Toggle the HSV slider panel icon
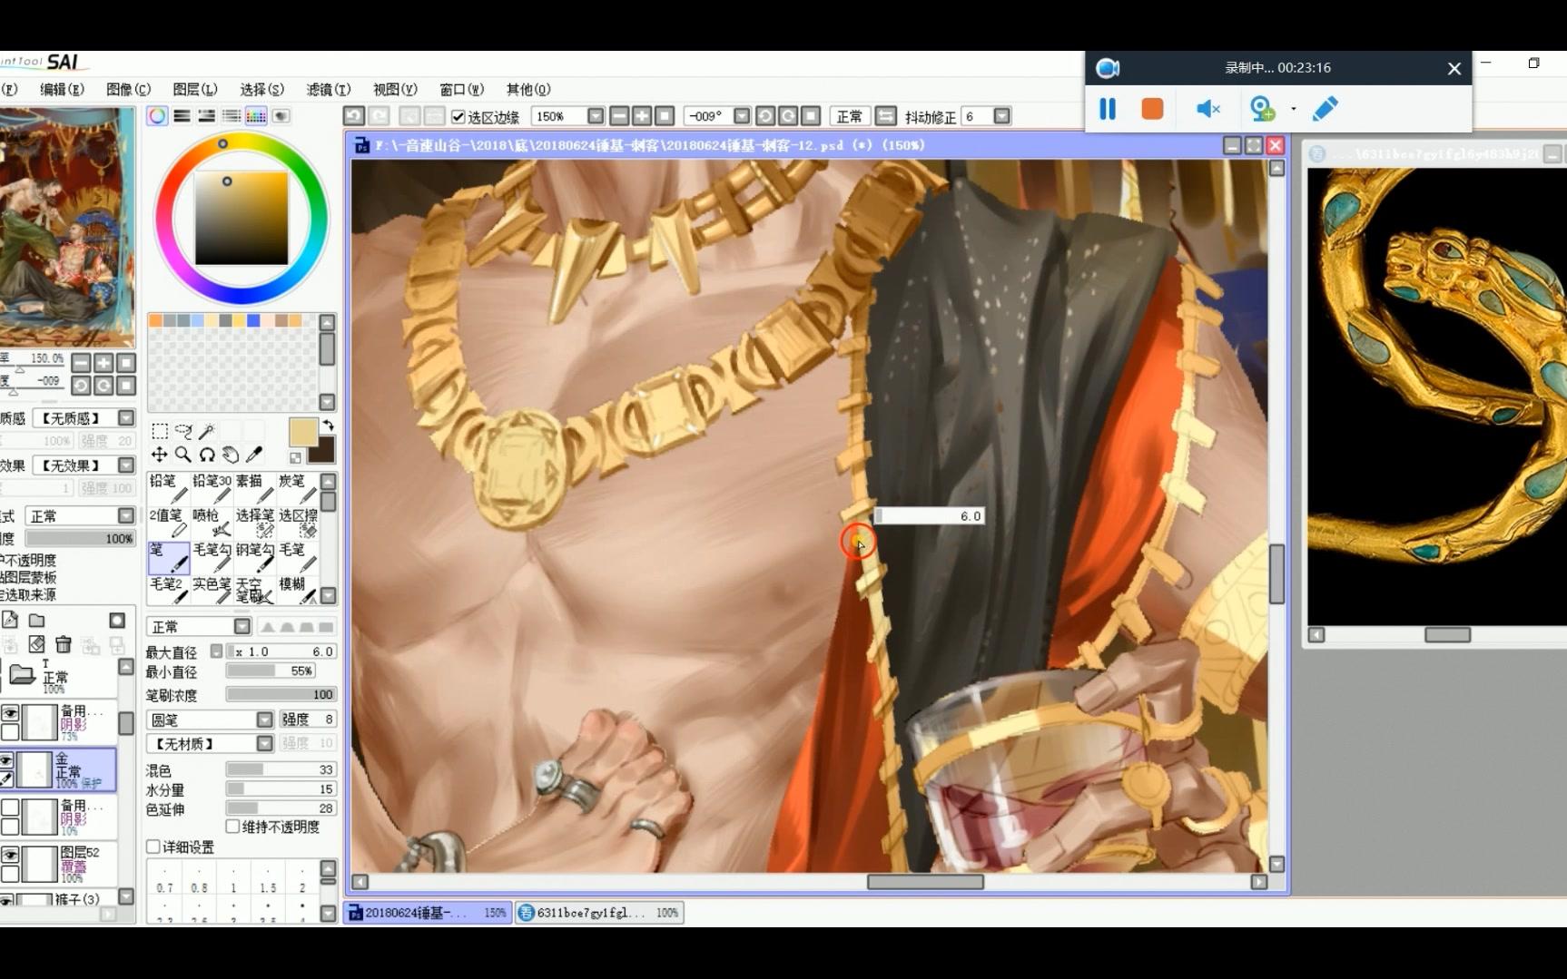Screen dimensions: 1567x979 pos(207,116)
